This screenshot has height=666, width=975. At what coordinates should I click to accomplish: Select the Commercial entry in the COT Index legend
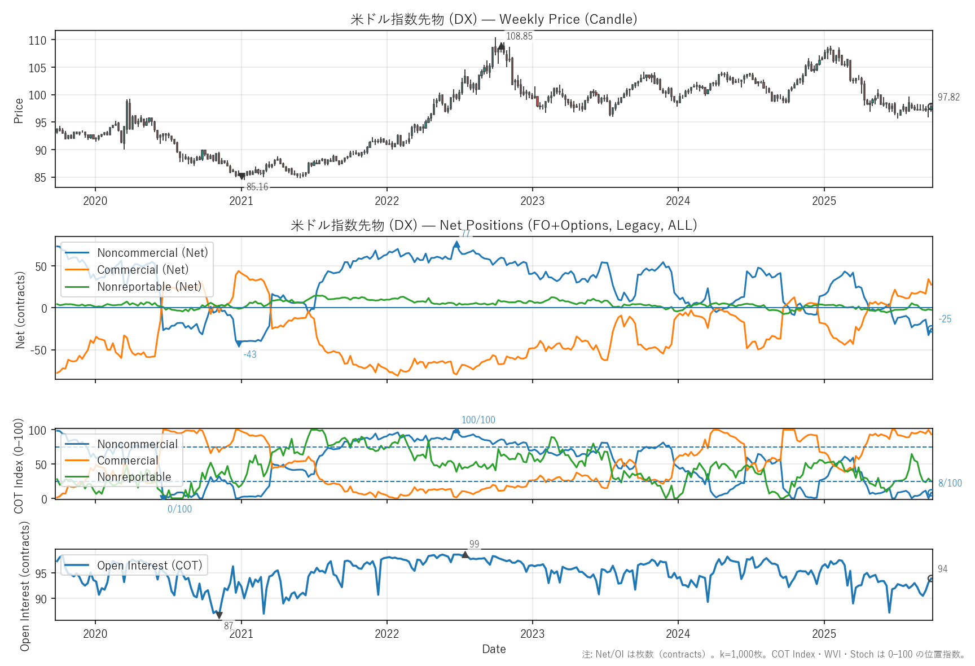(x=128, y=461)
